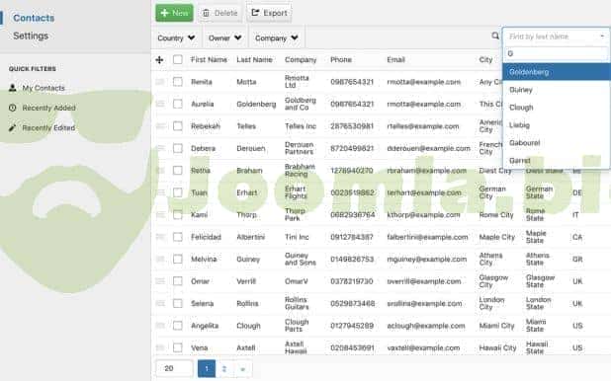
Task: Click the Recently Edited pencil icon
Action: [x=13, y=127]
